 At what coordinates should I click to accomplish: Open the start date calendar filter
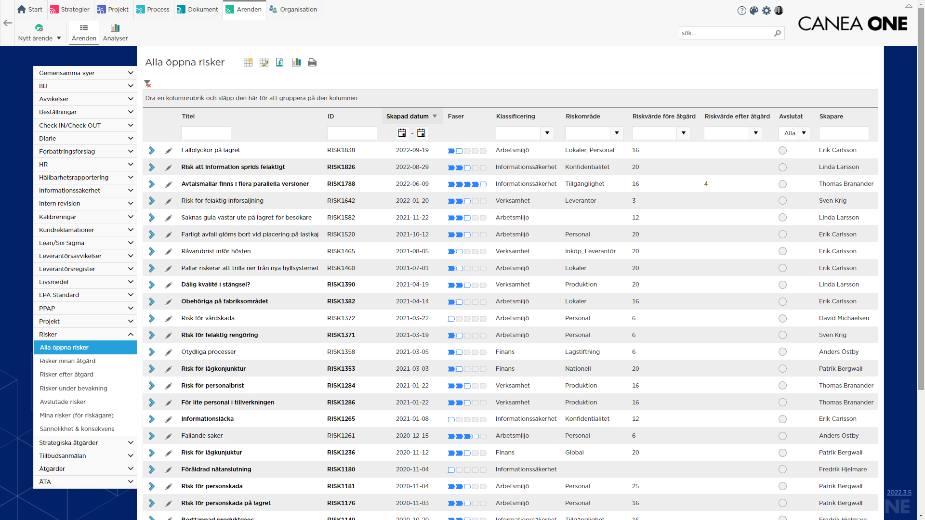[x=402, y=133]
